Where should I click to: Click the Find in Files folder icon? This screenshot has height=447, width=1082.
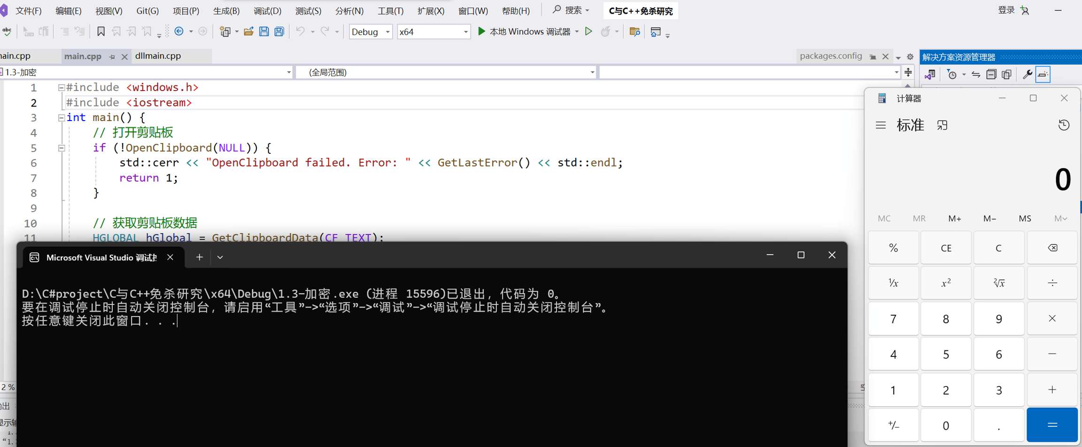point(634,31)
